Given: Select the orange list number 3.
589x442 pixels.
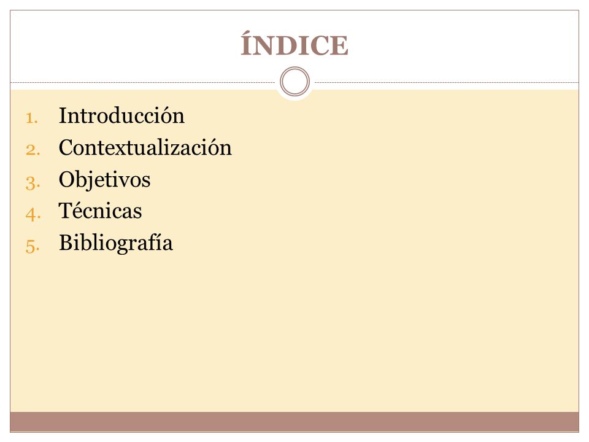Looking at the screenshot, I should (x=33, y=183).
